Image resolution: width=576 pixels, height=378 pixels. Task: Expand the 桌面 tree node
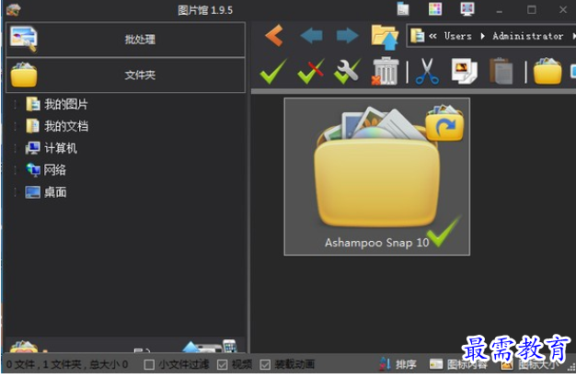[x=15, y=192]
